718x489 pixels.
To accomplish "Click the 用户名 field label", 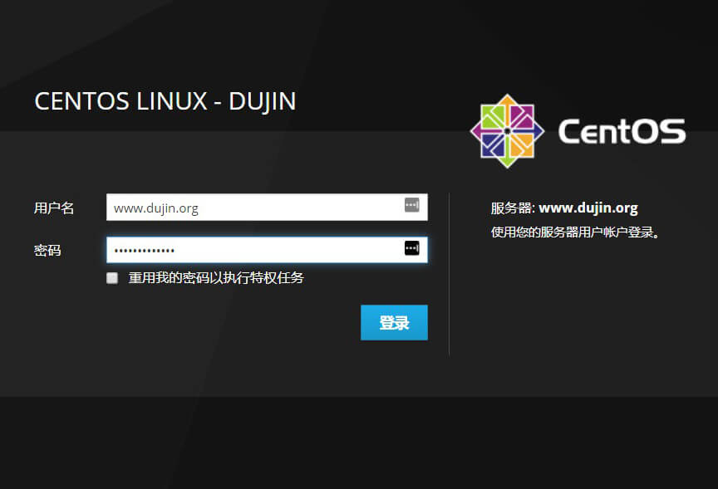I will [53, 207].
